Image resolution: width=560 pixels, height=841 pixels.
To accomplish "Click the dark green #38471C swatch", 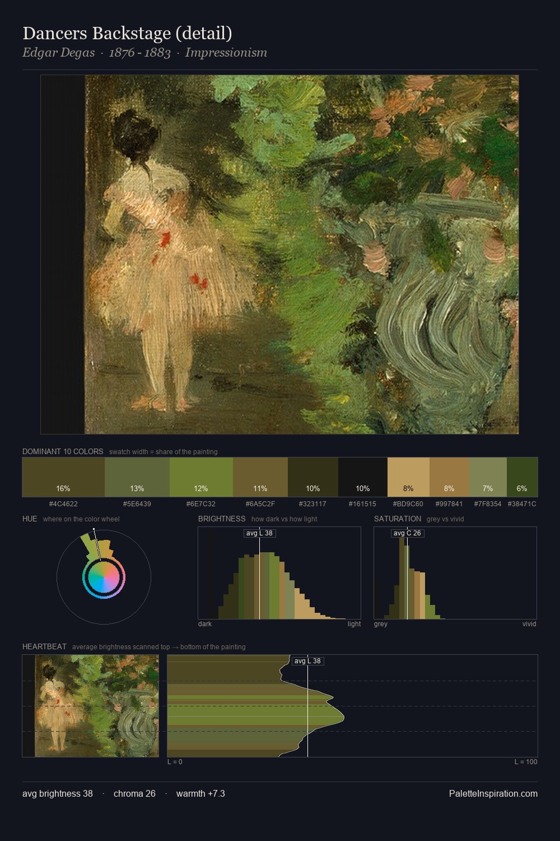I will 522,477.
